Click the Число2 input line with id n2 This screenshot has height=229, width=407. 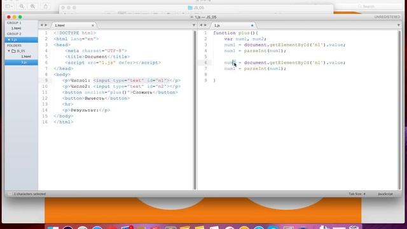point(121,87)
